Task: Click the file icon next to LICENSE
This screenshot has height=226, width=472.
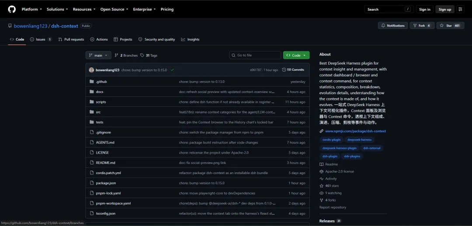Action: click(92, 152)
